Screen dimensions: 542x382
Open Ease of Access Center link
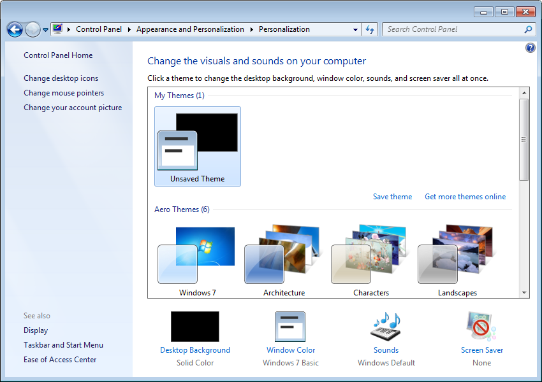point(60,360)
